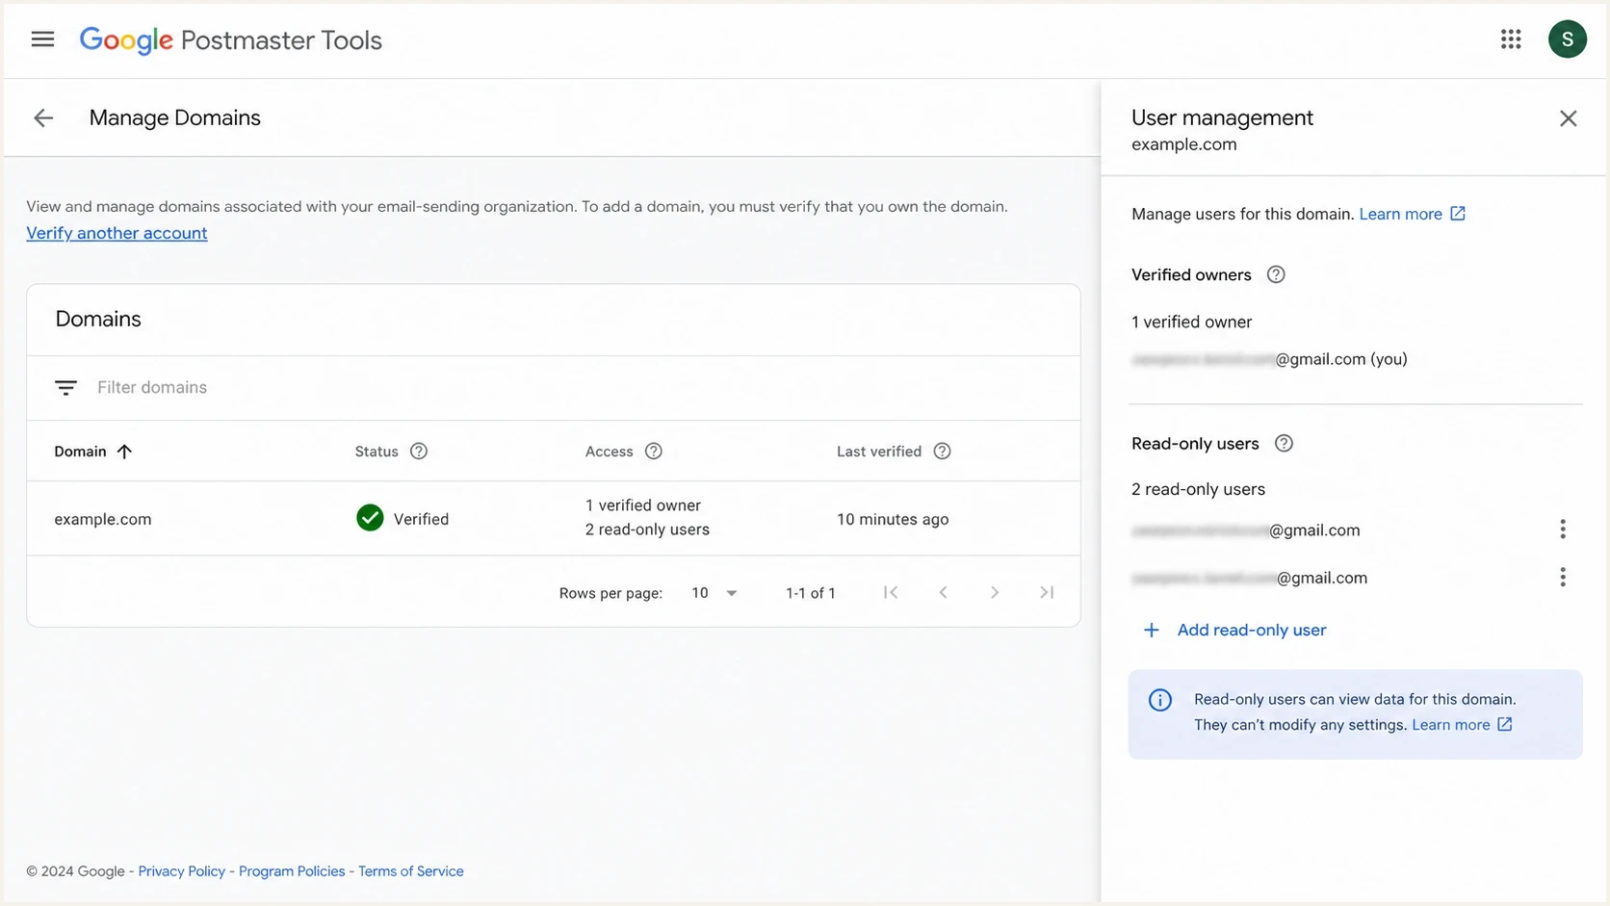Open the Rows per page dropdown

[714, 593]
